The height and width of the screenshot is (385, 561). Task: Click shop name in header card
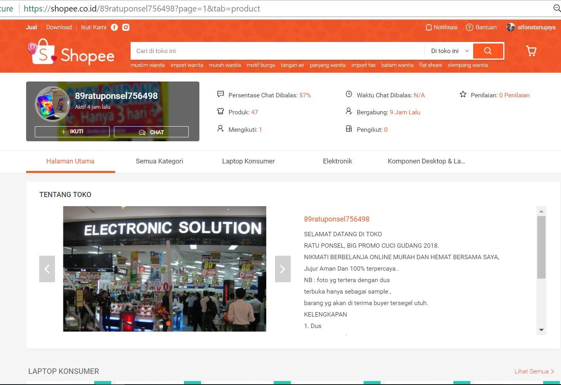[116, 96]
